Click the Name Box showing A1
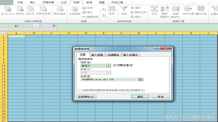The height and width of the screenshot is (122, 218). coord(17,26)
